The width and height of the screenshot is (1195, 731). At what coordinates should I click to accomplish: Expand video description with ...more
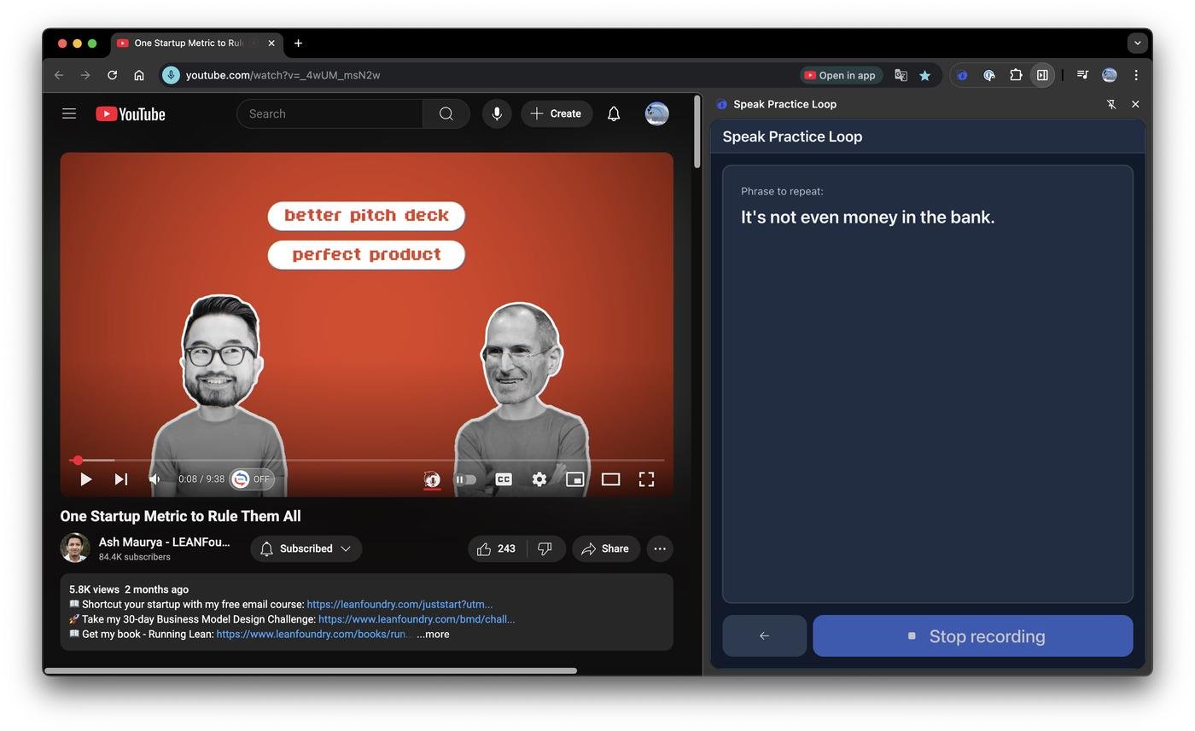pyautogui.click(x=433, y=634)
